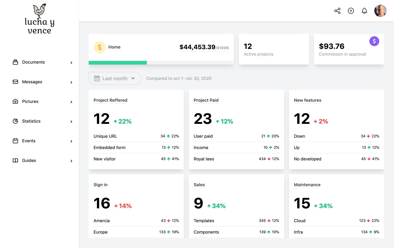Open the Maintenance card link

coord(307,185)
